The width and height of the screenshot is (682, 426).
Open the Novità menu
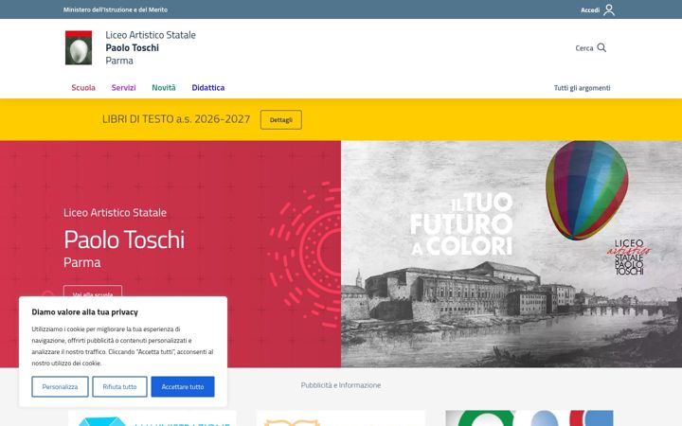164,88
